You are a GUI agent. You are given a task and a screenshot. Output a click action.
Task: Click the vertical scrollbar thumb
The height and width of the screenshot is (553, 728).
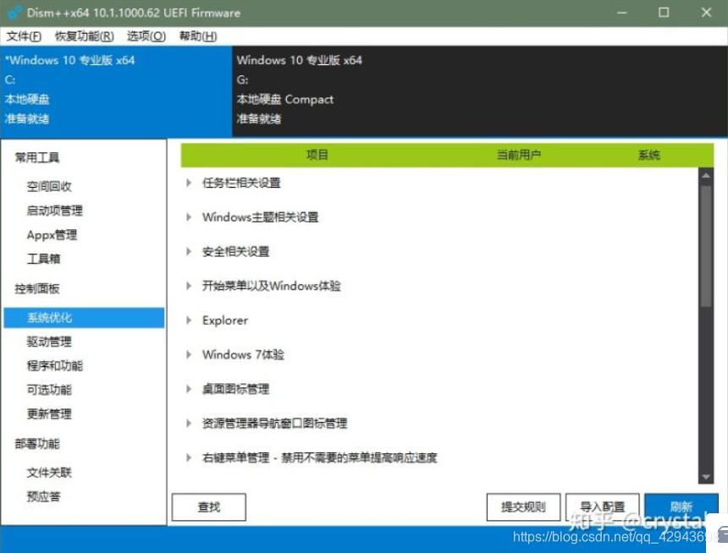(706, 246)
